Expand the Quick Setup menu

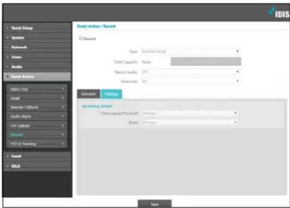tap(37, 28)
